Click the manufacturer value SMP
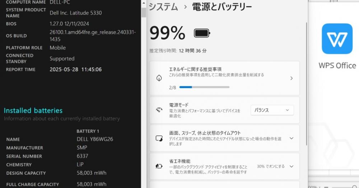This screenshot has width=359, height=188. (82, 148)
